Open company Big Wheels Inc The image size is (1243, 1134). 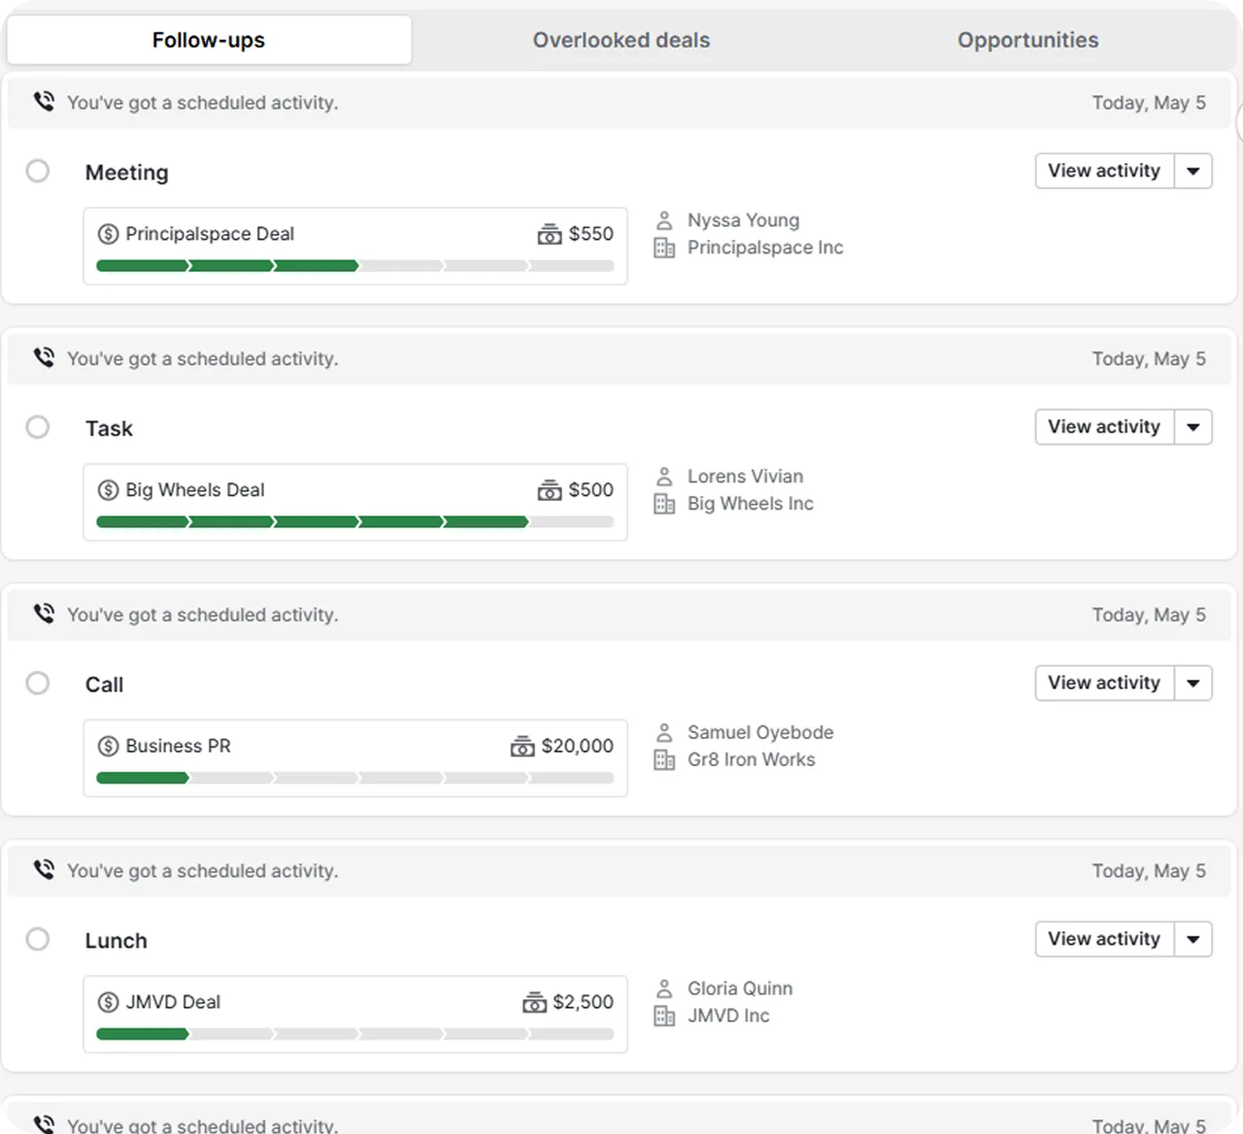(x=751, y=504)
